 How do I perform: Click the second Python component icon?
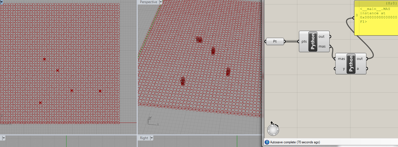click(x=351, y=64)
